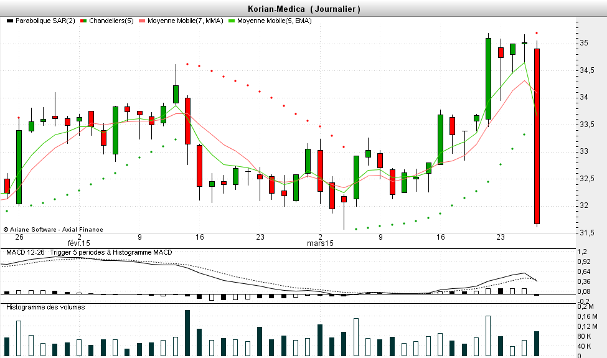Click the tallest volume bar near 16 février
The width and height of the screenshot is (607, 358).
(187, 333)
